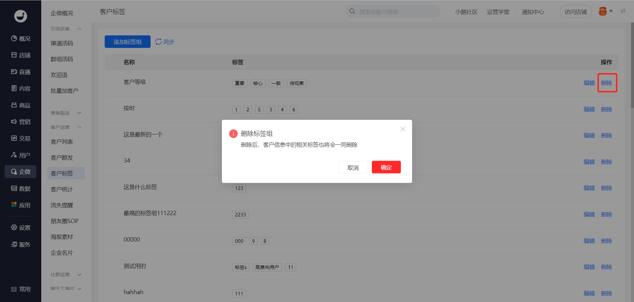Cancel deletion with 取消 button
Screen dimensions: 634x302
coord(353,167)
